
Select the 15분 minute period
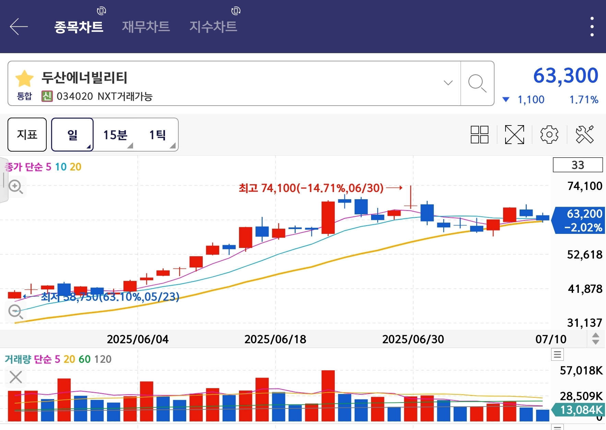point(115,135)
